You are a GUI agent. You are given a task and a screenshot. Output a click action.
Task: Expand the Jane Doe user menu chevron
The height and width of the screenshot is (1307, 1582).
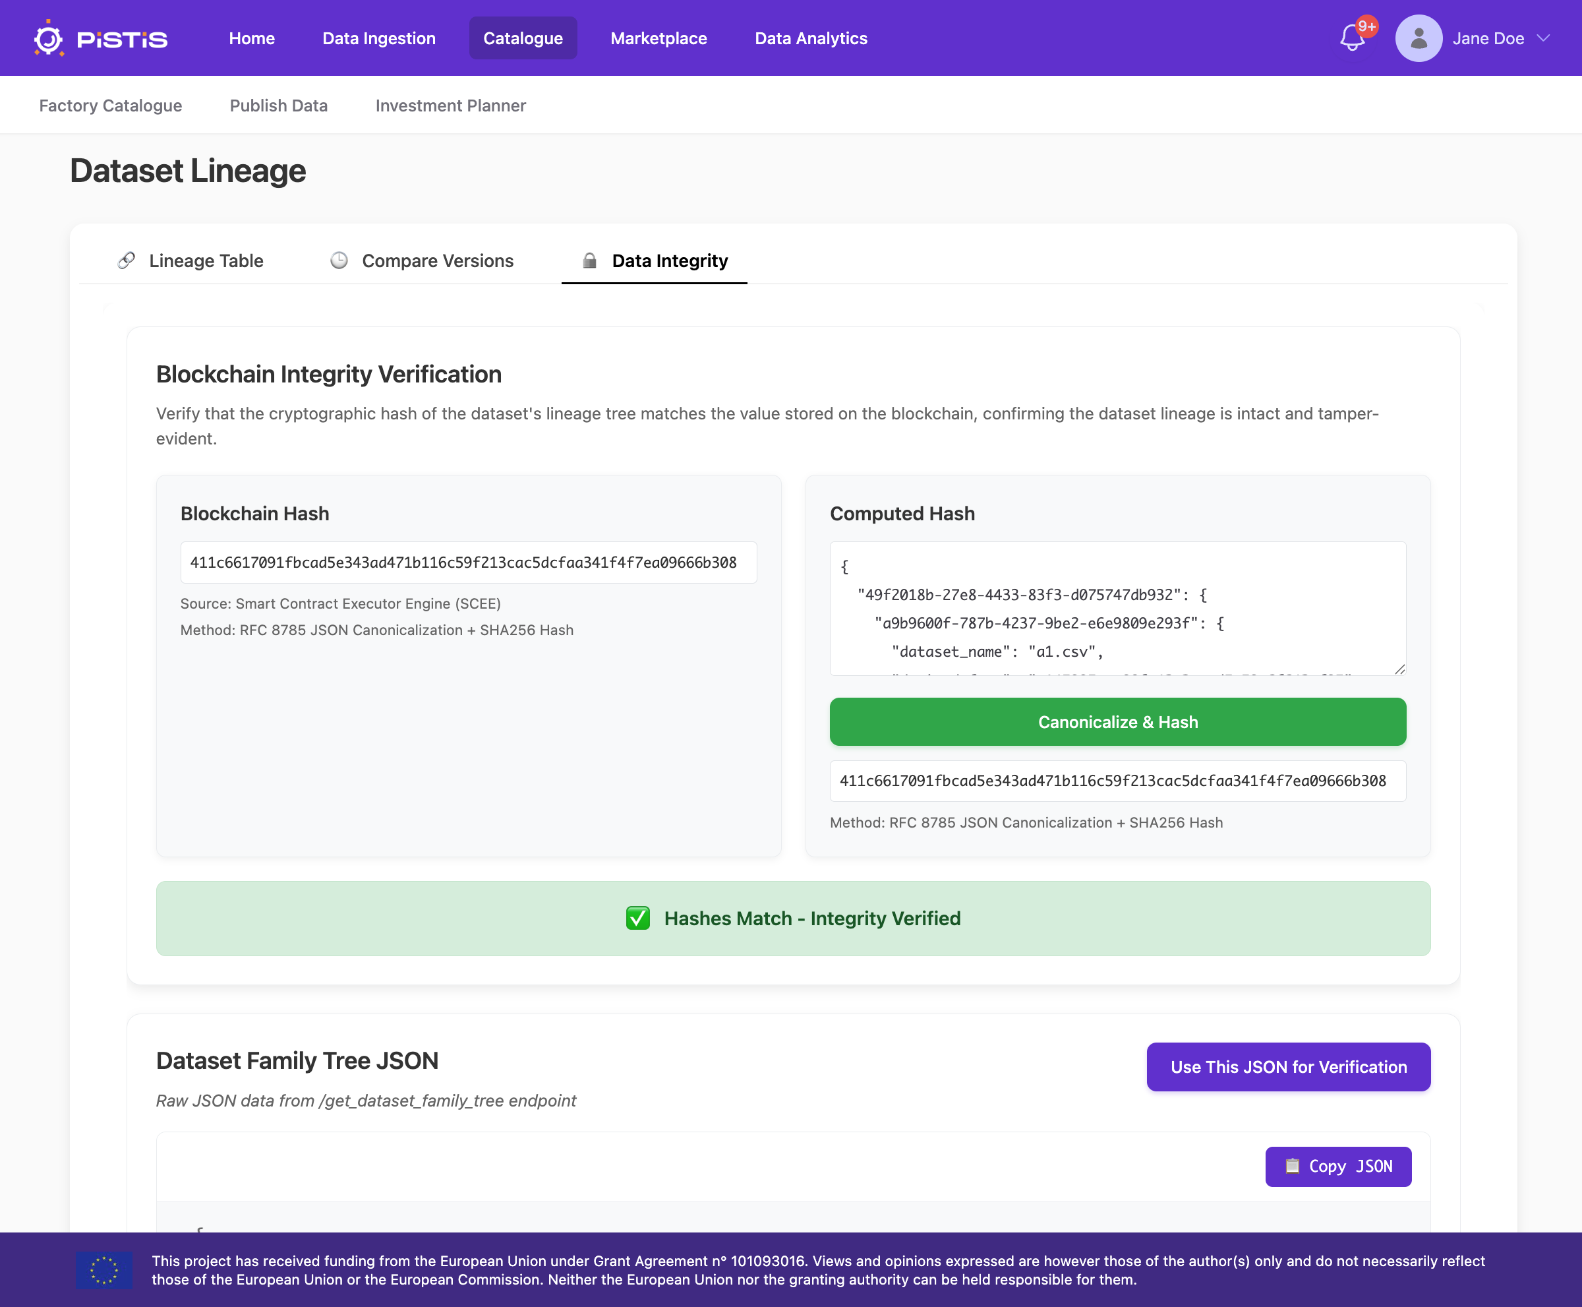point(1543,38)
